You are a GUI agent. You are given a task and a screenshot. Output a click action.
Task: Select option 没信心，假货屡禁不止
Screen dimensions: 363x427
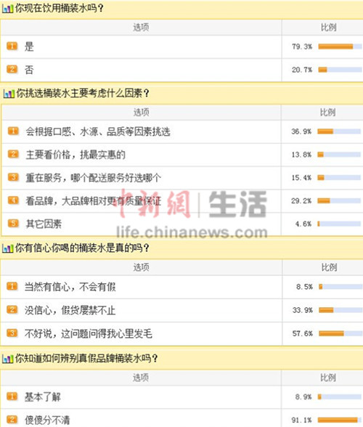point(70,310)
